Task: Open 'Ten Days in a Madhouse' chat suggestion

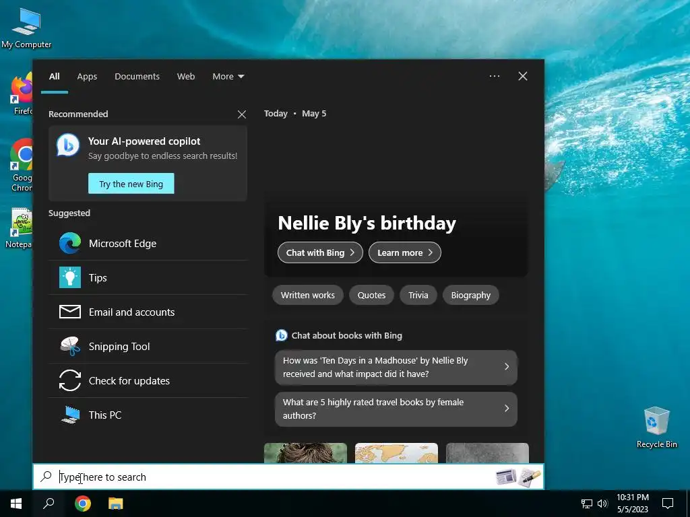Action: [396, 367]
